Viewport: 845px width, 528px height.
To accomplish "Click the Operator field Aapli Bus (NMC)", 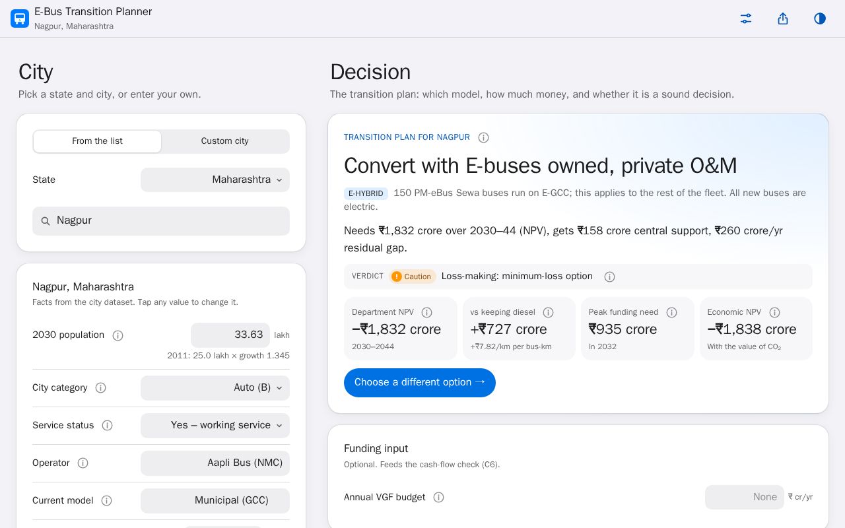I will click(x=215, y=463).
